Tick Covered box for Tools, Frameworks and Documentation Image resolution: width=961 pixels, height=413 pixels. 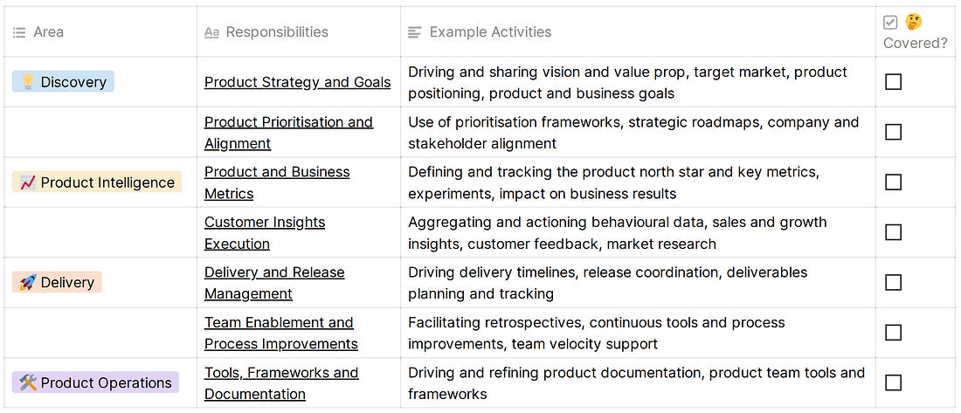(x=894, y=383)
